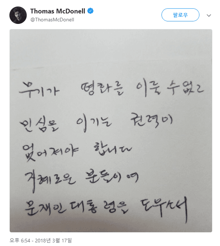Image resolution: width=220 pixels, height=246 pixels.
Task: Click the handwritten first line of the note
Action: click(111, 89)
